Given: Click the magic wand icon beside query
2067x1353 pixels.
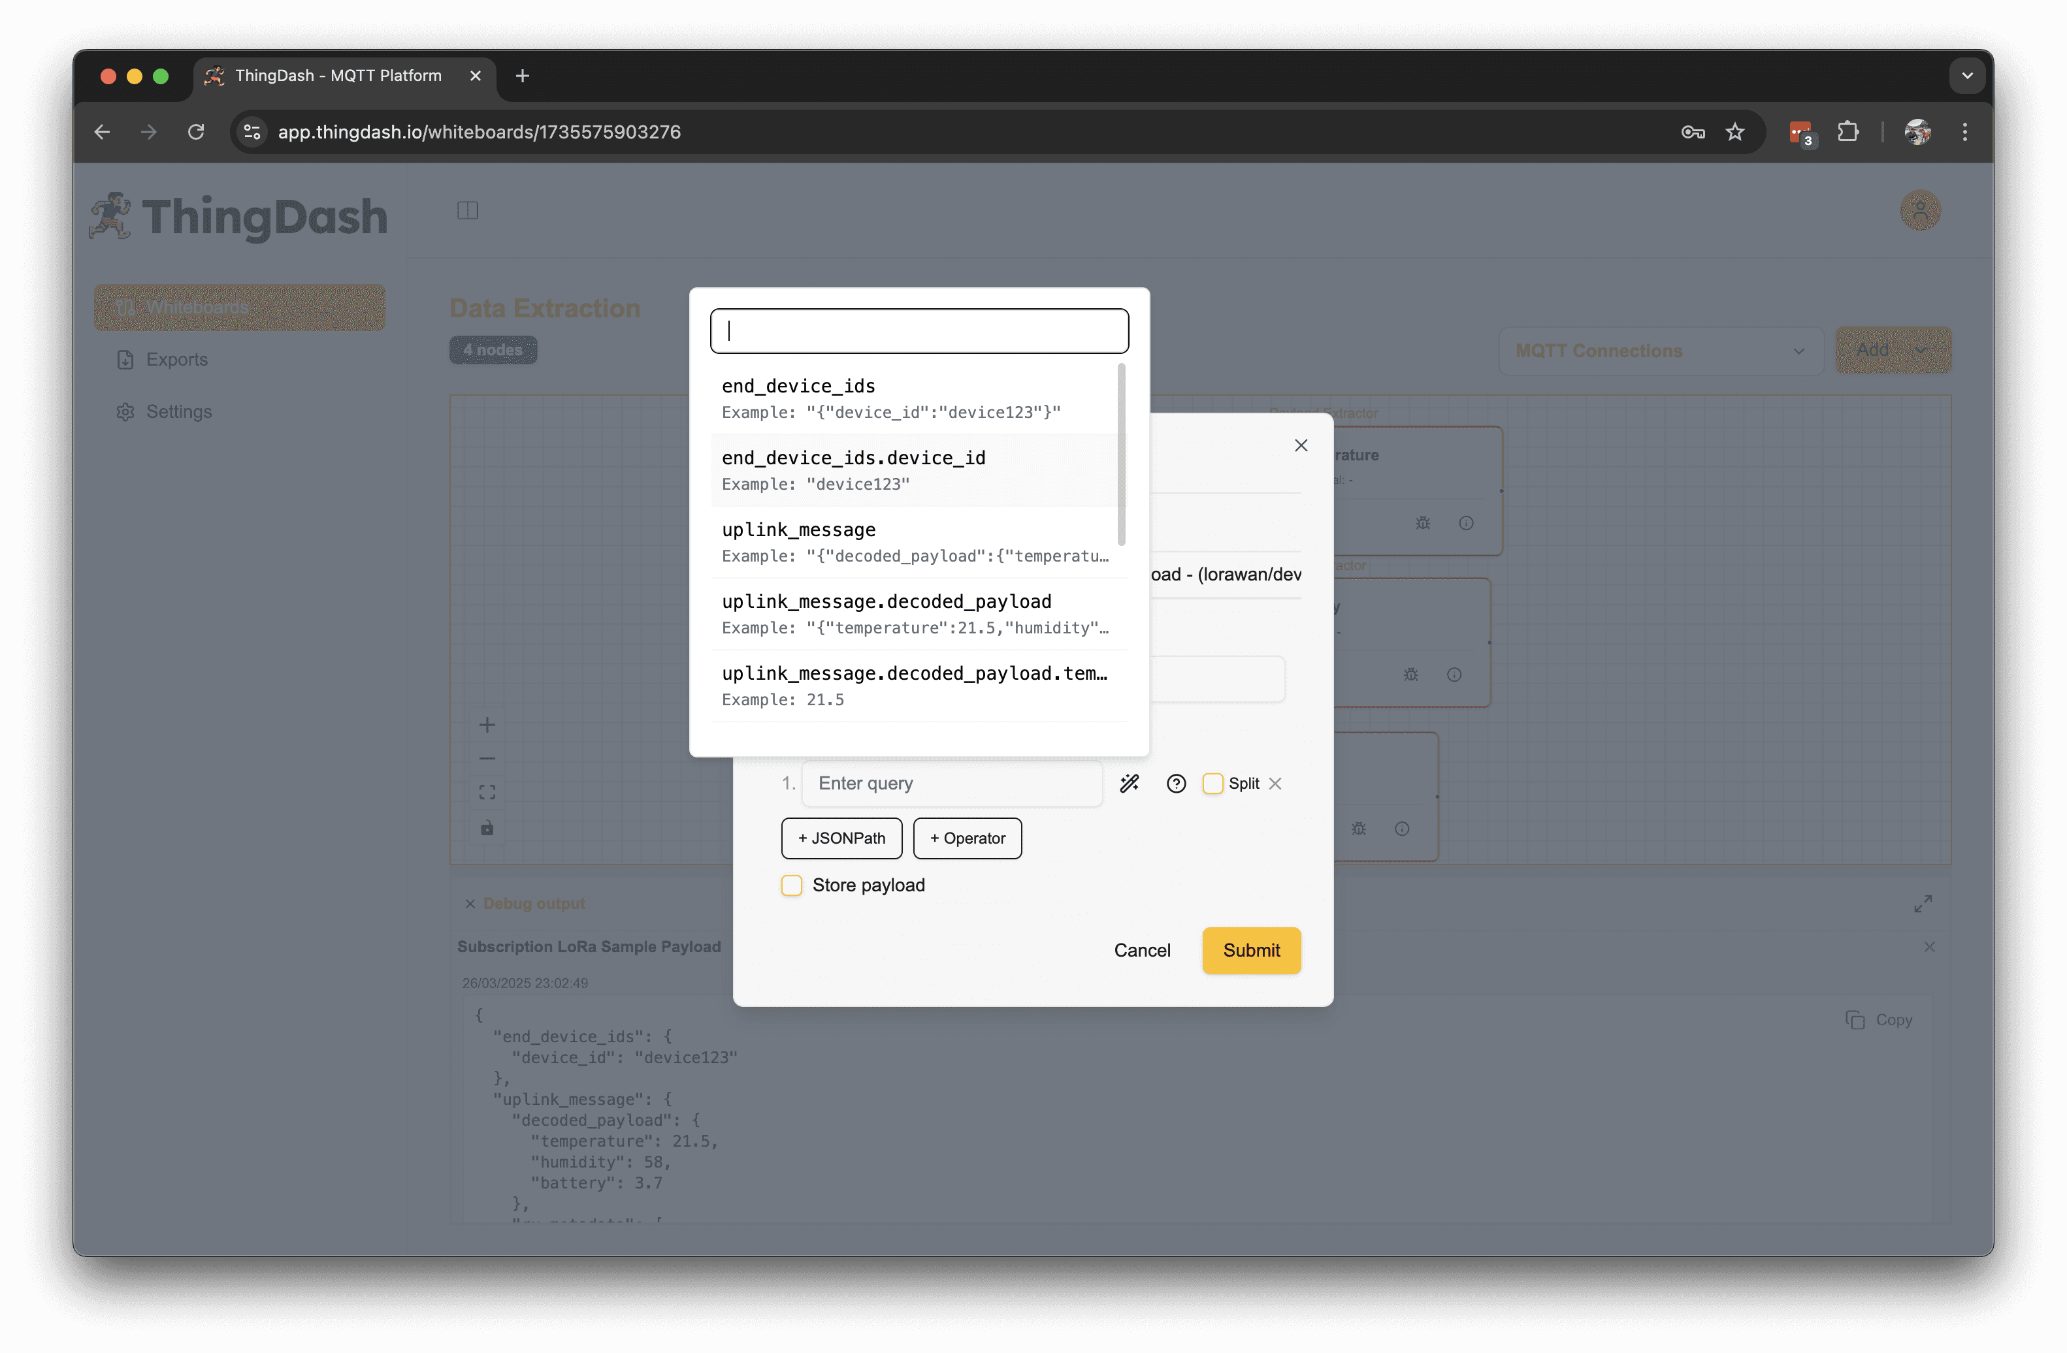Looking at the screenshot, I should click(1129, 784).
